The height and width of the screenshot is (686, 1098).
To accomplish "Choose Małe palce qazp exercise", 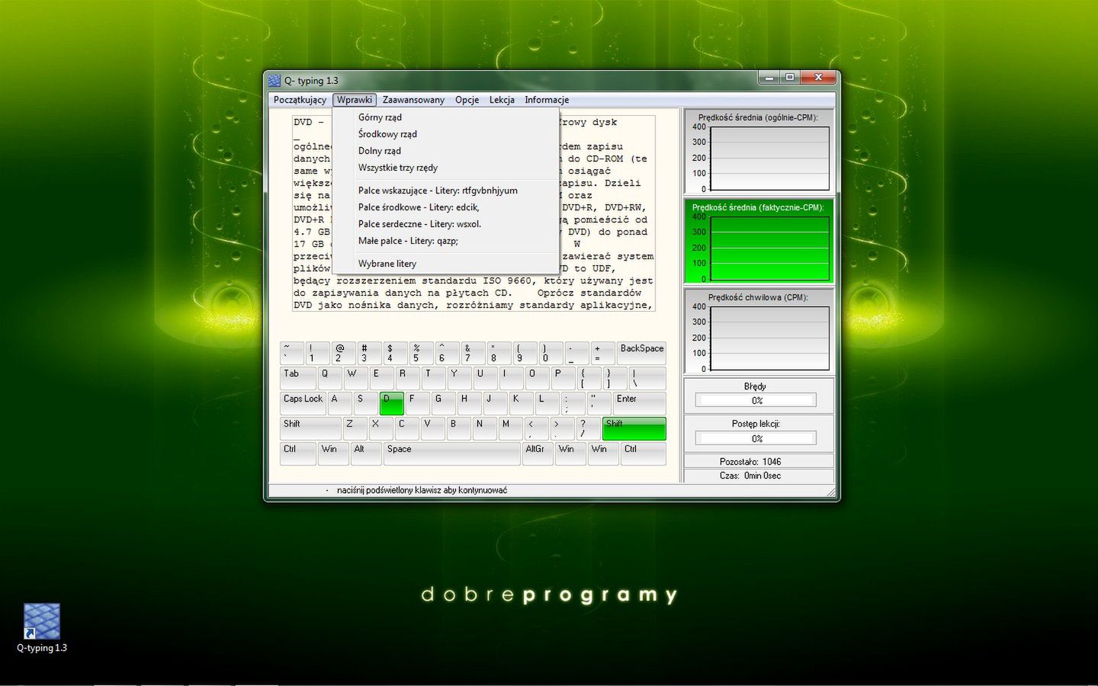I will click(x=446, y=241).
